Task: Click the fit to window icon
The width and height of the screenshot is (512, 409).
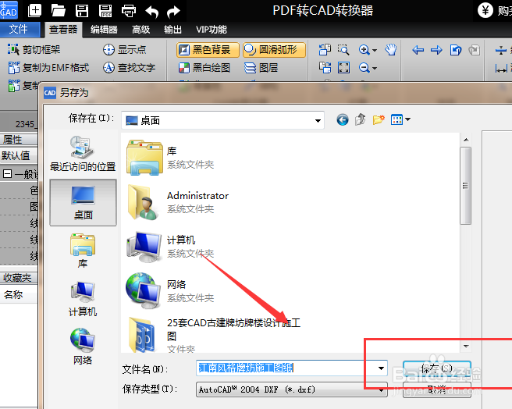Action: pos(344,68)
